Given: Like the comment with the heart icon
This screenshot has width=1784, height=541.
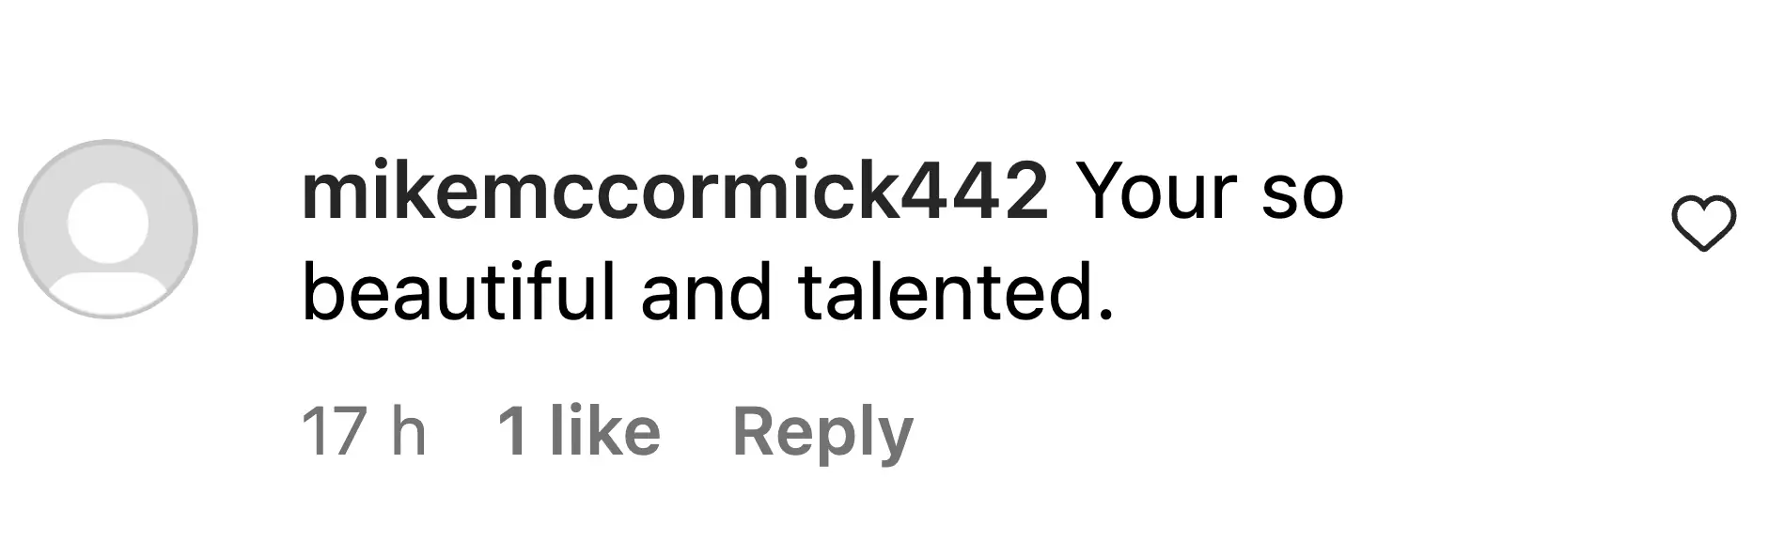Looking at the screenshot, I should (1703, 224).
